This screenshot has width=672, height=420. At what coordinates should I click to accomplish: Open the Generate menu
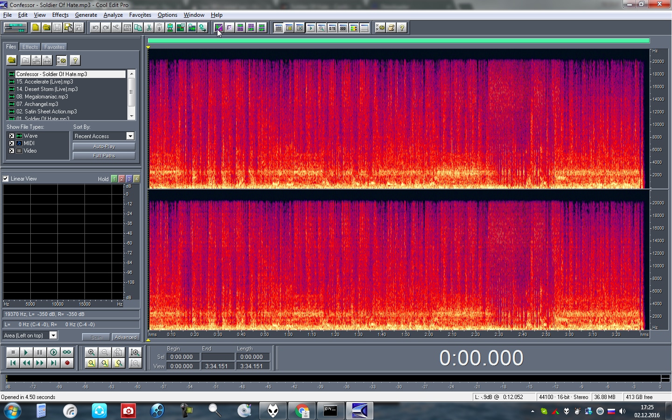click(86, 15)
